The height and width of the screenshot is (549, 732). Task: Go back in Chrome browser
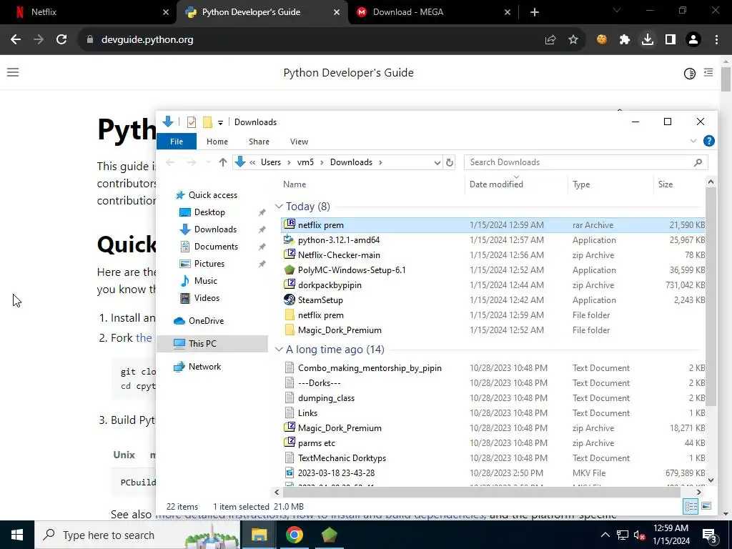tap(16, 40)
